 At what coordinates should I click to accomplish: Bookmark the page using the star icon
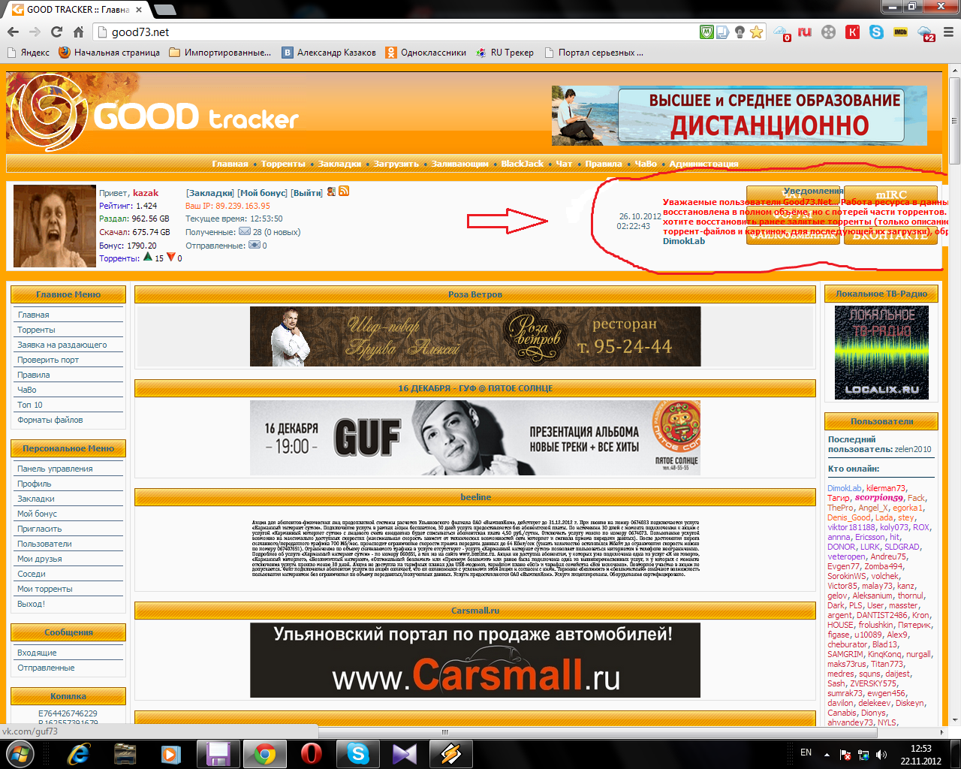[756, 33]
